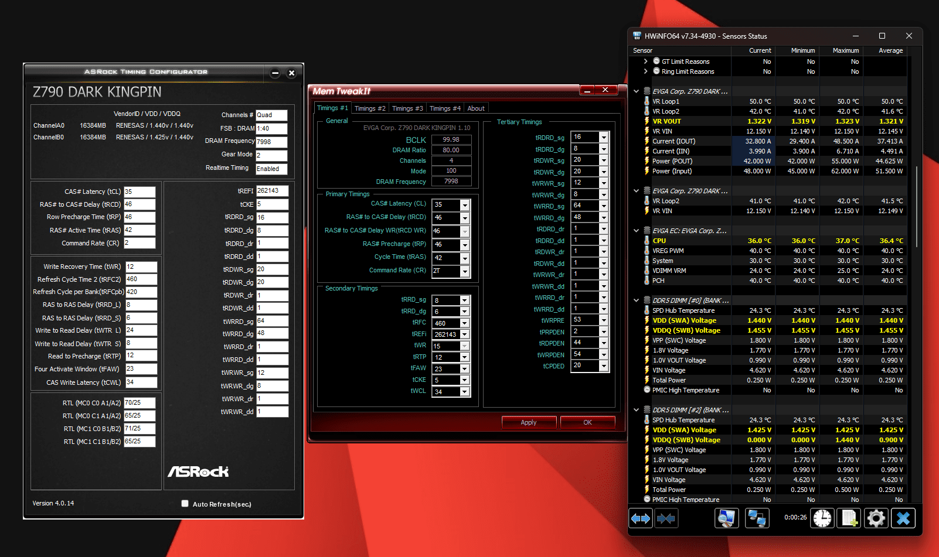
Task: Click the lightning icon beside Current (IOUT)
Action: pos(647,141)
